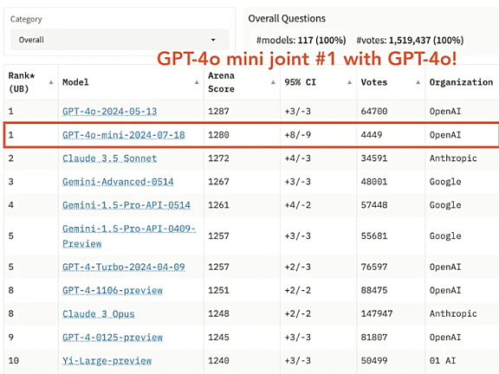Select votes count 34591
The width and height of the screenshot is (499, 374).
[374, 158]
